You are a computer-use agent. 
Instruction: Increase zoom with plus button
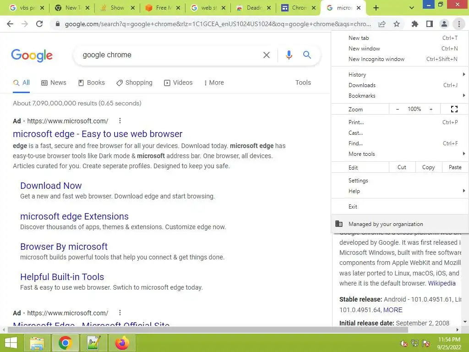coord(431,109)
